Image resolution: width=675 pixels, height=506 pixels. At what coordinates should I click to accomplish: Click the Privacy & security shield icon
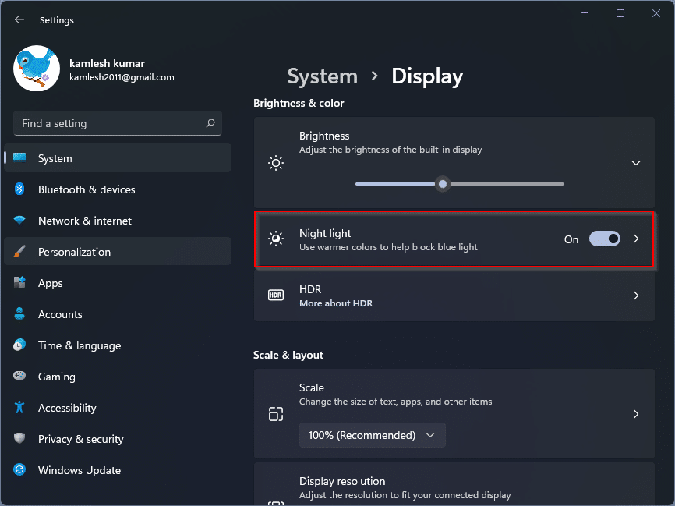19,439
